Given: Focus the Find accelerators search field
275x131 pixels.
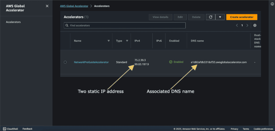Looking at the screenshot, I should 125,26.
